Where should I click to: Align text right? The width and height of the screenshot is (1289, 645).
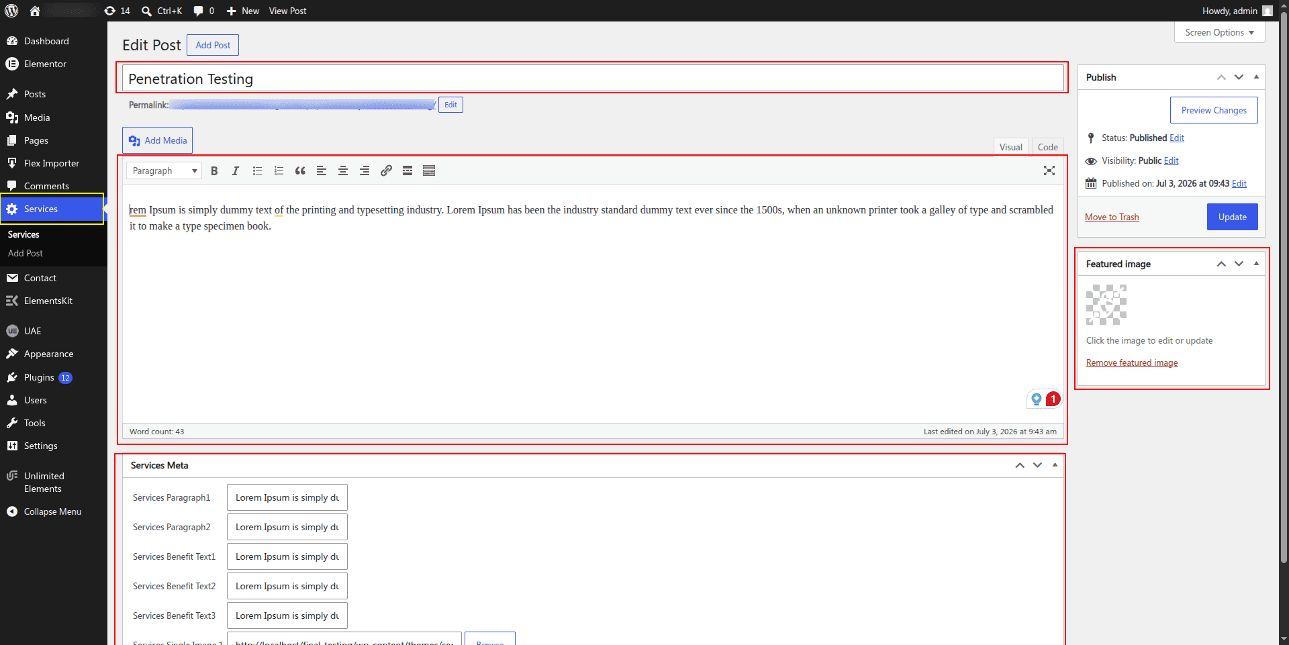tap(365, 171)
